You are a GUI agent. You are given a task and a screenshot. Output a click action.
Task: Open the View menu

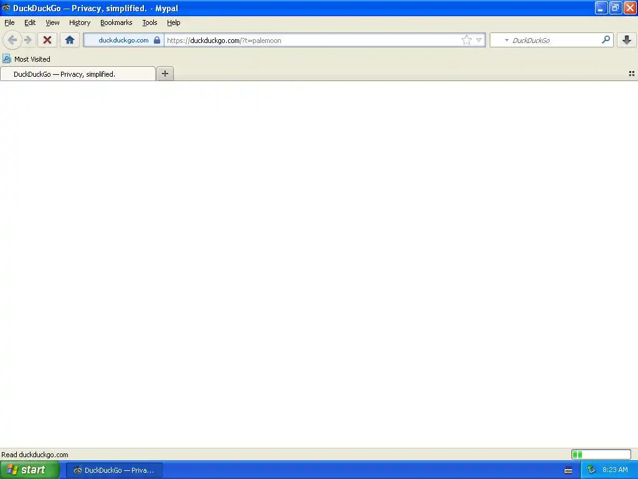[x=52, y=22]
